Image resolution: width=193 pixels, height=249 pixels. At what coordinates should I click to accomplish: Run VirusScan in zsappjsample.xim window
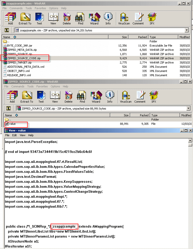click(124, 19)
